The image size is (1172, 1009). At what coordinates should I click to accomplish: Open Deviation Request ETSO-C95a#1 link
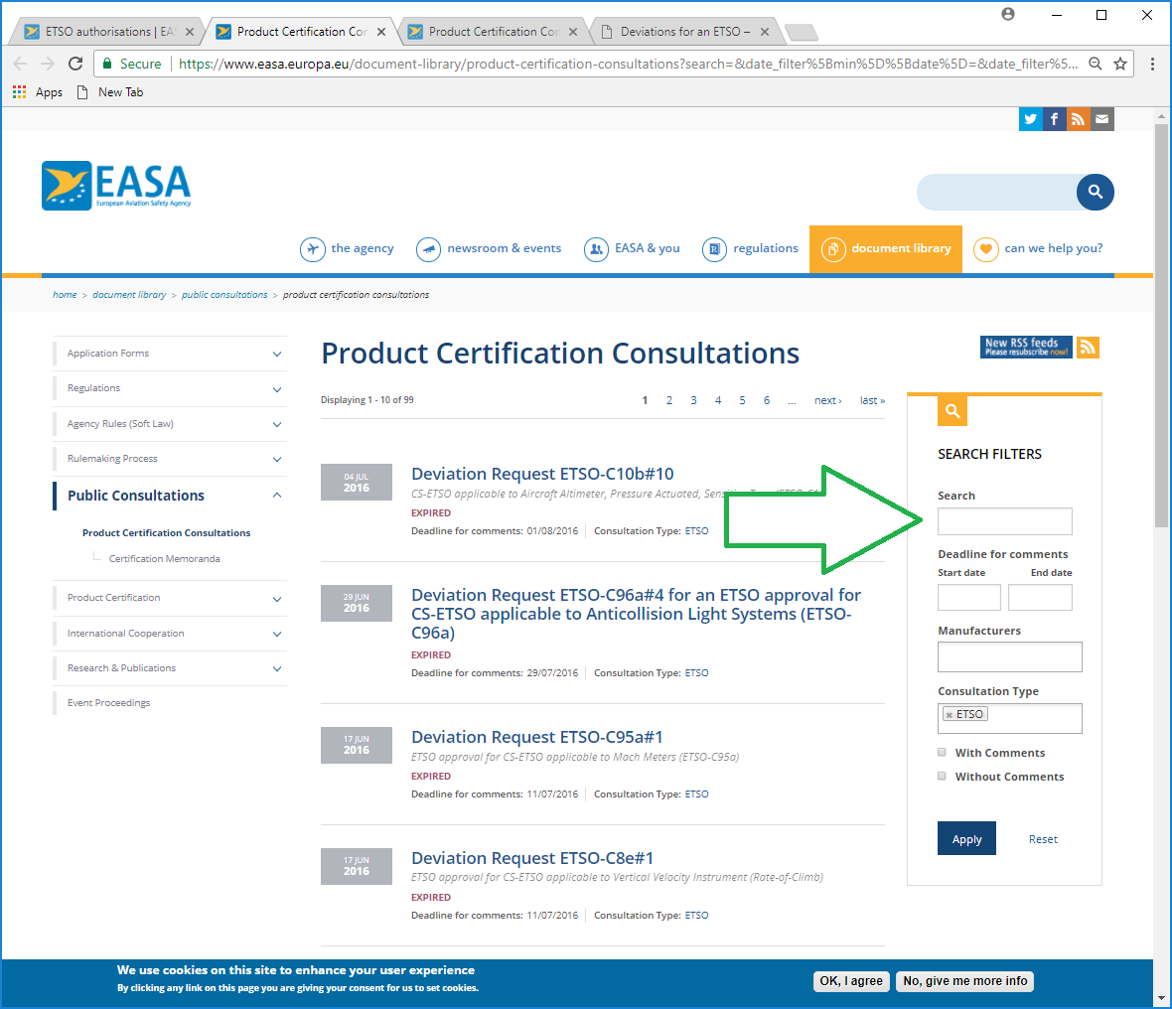pyautogui.click(x=536, y=737)
